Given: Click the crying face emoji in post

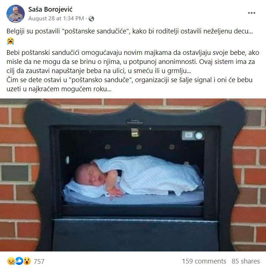Looking at the screenshot, I should pos(11,41).
